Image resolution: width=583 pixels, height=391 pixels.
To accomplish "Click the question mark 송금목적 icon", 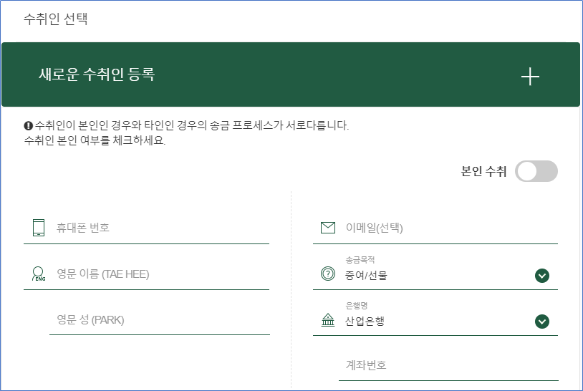I will pyautogui.click(x=327, y=274).
